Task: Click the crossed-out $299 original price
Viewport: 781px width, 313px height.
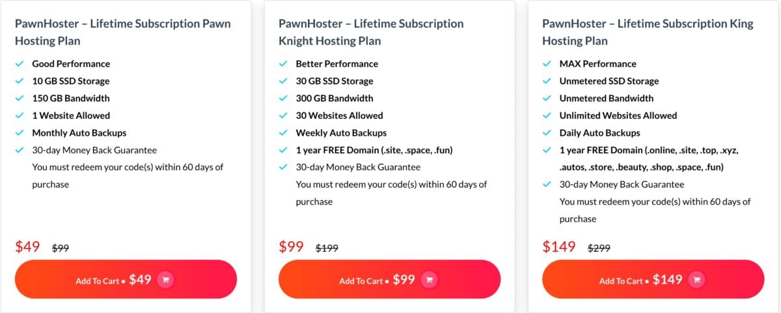Action: tap(599, 248)
